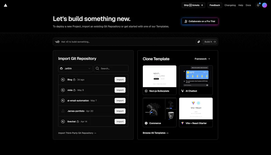Click the Build It button
This screenshot has height=155, width=271.
point(210,42)
